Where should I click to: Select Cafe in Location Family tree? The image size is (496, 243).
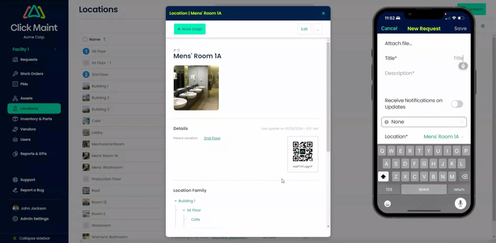[x=195, y=219]
